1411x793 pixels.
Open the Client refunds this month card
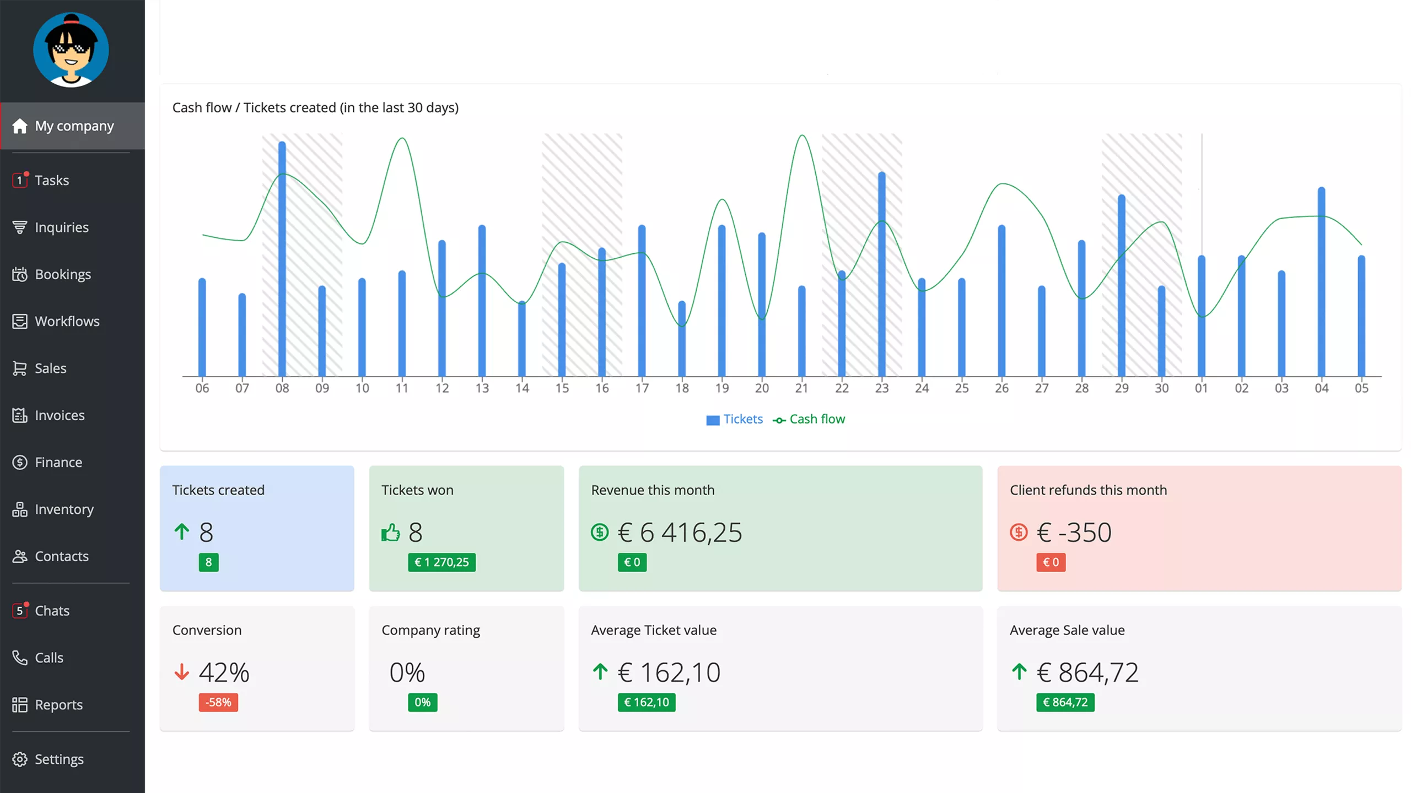tap(1199, 528)
